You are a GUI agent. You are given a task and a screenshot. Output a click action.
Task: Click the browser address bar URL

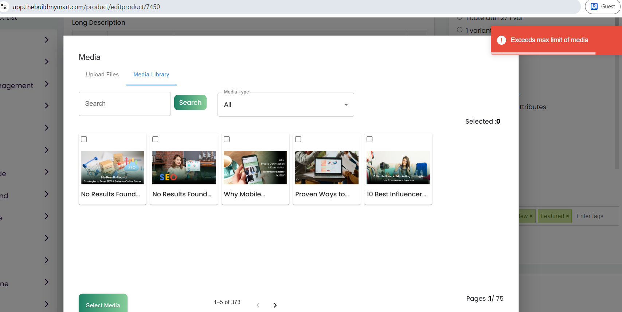pos(86,7)
